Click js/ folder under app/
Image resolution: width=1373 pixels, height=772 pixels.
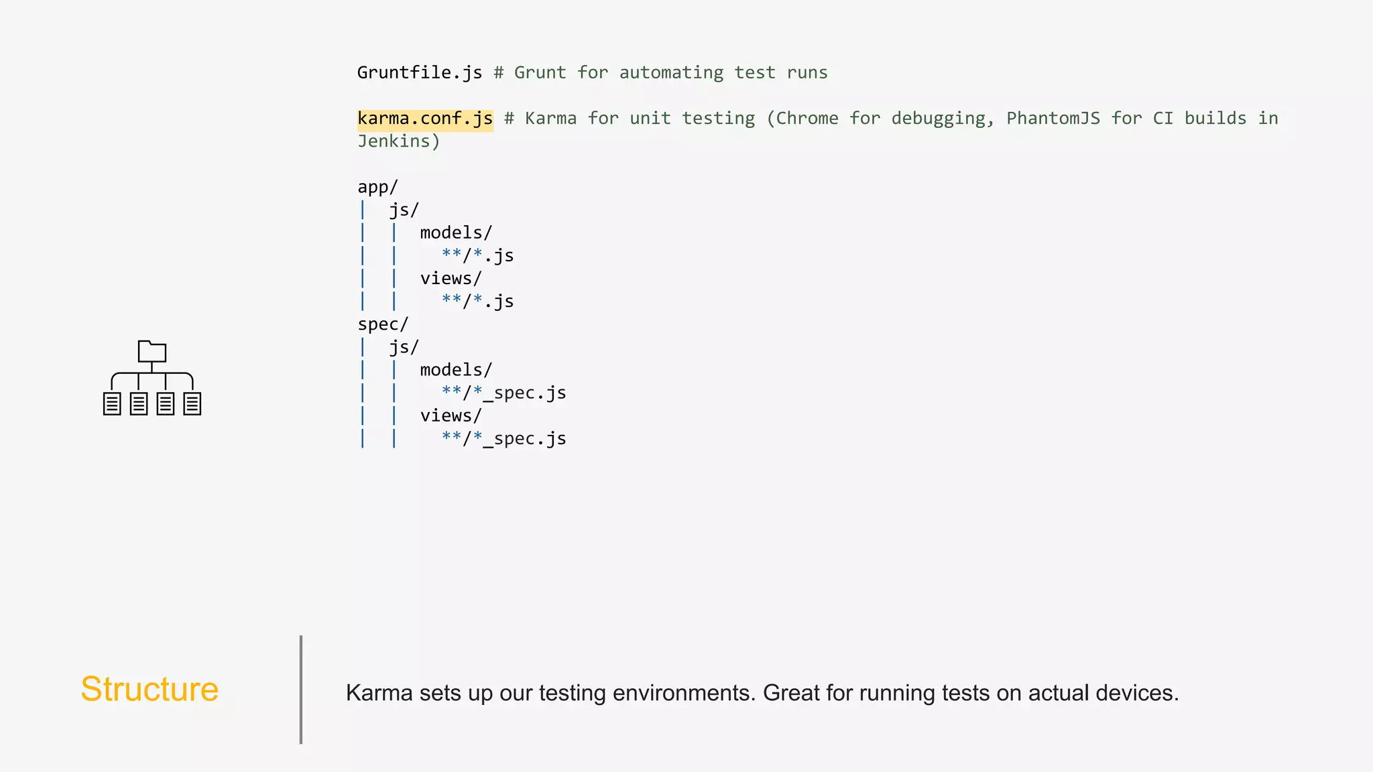(x=404, y=210)
